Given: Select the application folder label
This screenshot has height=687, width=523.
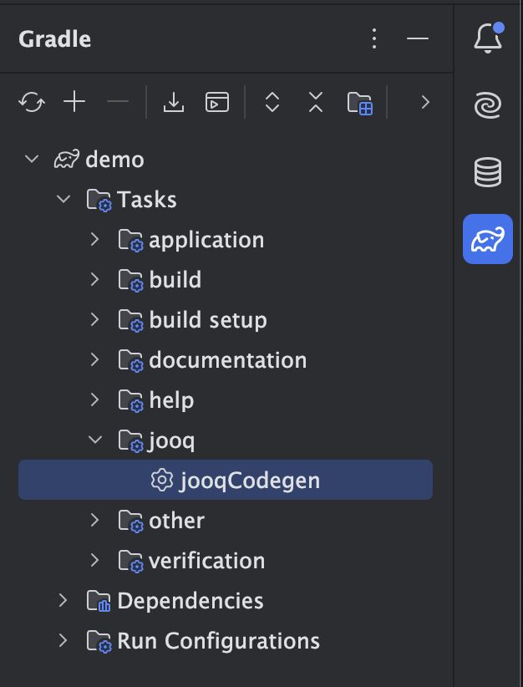Looking at the screenshot, I should (x=206, y=240).
